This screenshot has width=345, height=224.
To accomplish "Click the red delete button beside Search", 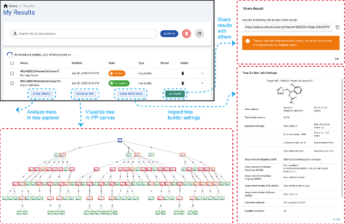I will coord(186,33).
